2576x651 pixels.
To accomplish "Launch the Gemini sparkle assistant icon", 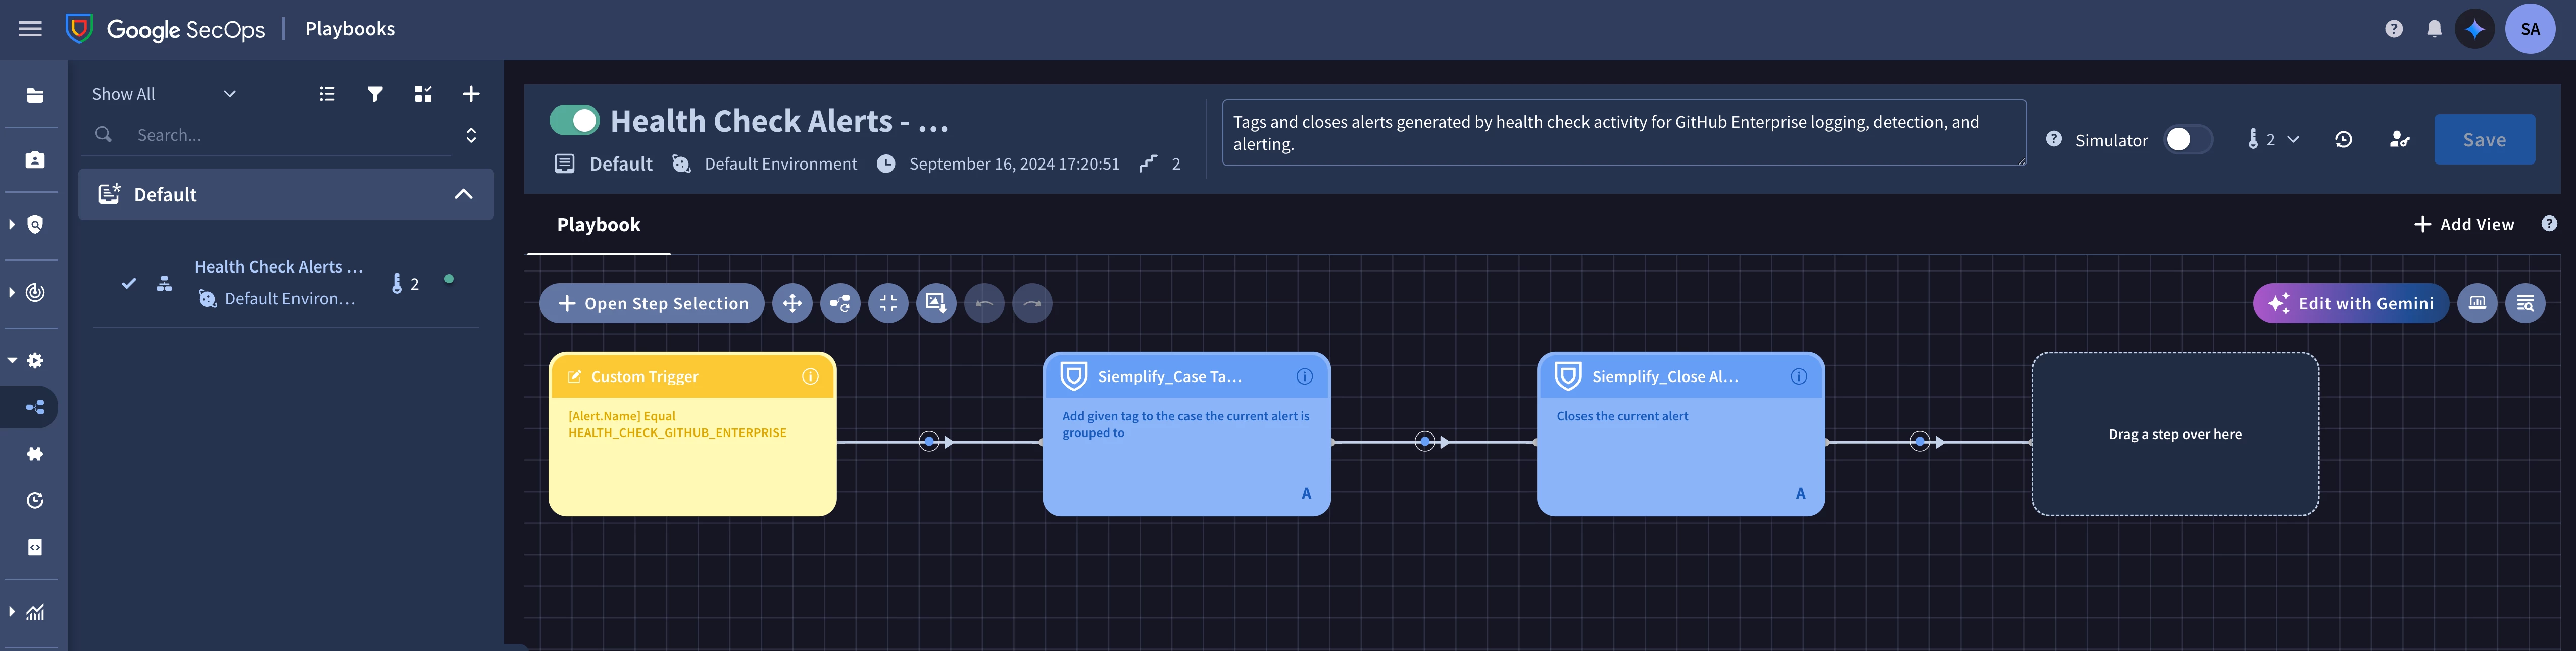I will point(2475,29).
